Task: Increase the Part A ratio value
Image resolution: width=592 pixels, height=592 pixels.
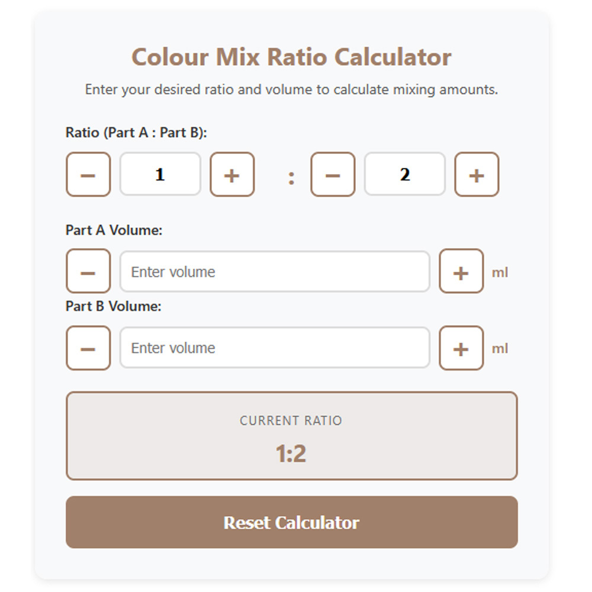Action: (x=232, y=175)
